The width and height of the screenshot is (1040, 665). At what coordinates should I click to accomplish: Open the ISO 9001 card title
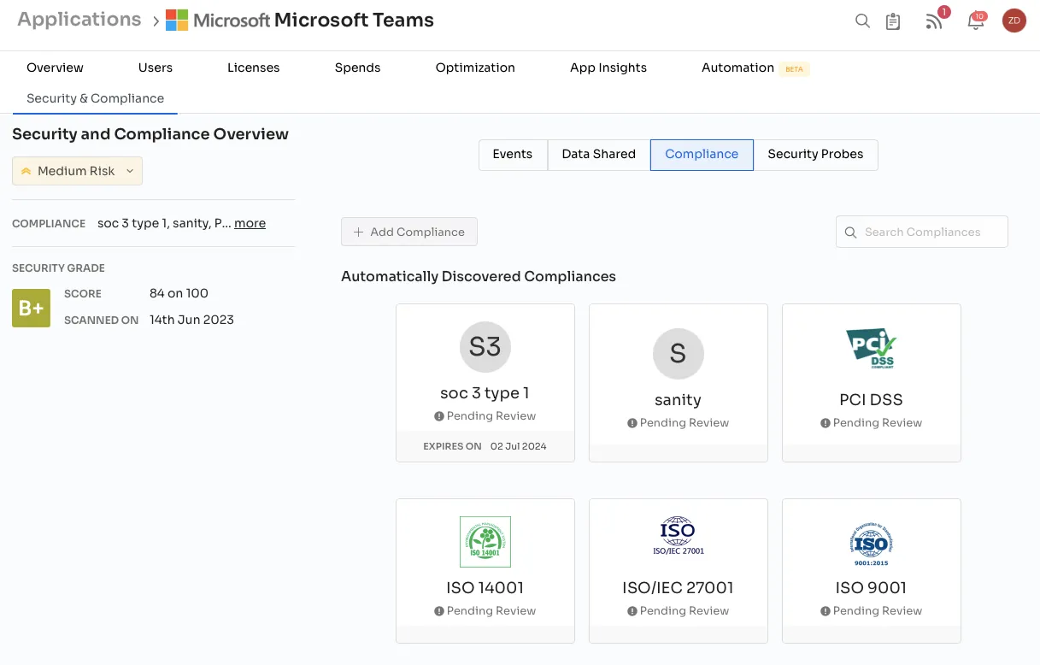(871, 588)
